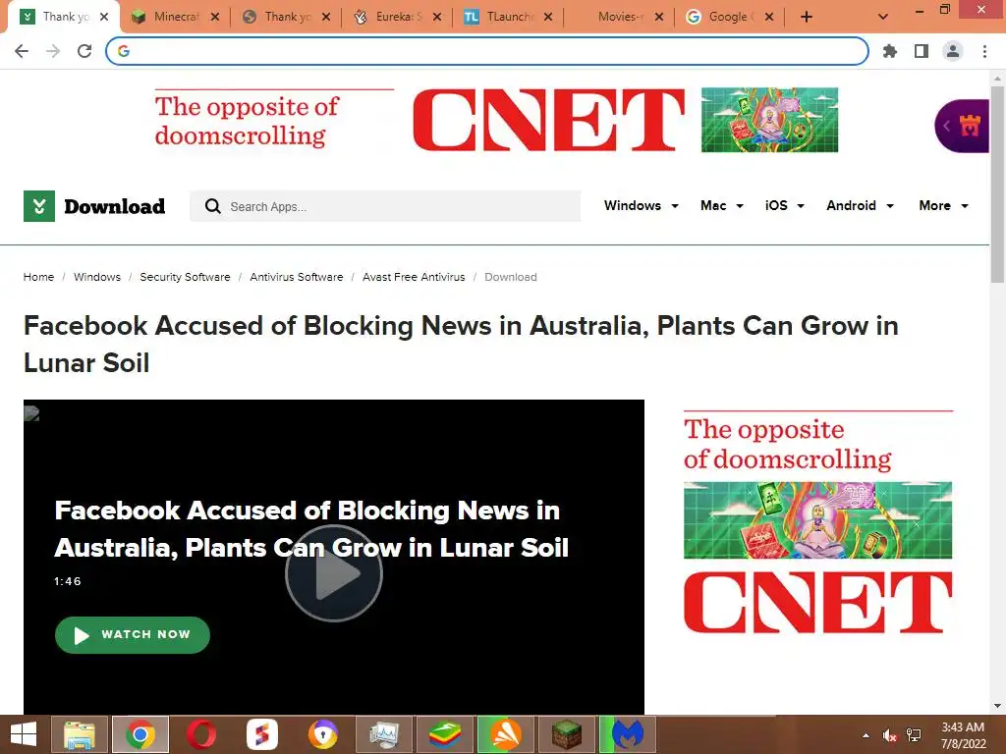Focus the Chrome address bar
The height and width of the screenshot is (754, 1006).
(487, 51)
